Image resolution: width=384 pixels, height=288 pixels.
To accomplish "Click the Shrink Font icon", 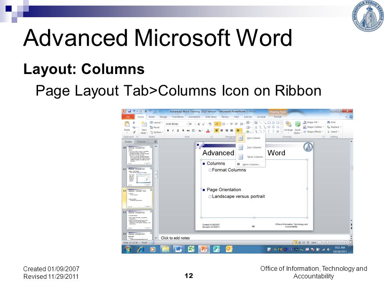I will (x=203, y=124).
